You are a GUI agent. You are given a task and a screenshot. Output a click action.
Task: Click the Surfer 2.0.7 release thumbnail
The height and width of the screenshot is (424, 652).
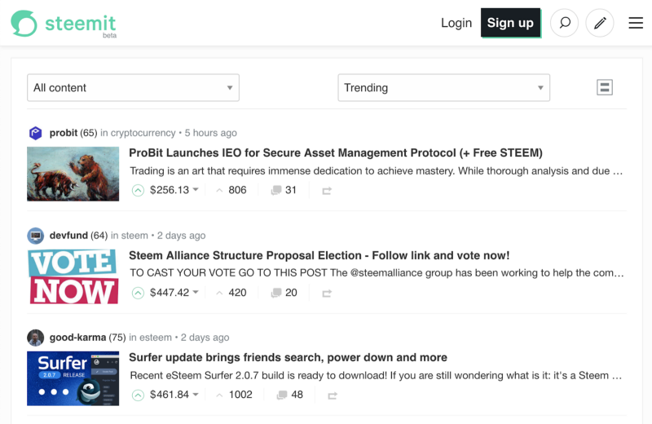[x=73, y=378]
